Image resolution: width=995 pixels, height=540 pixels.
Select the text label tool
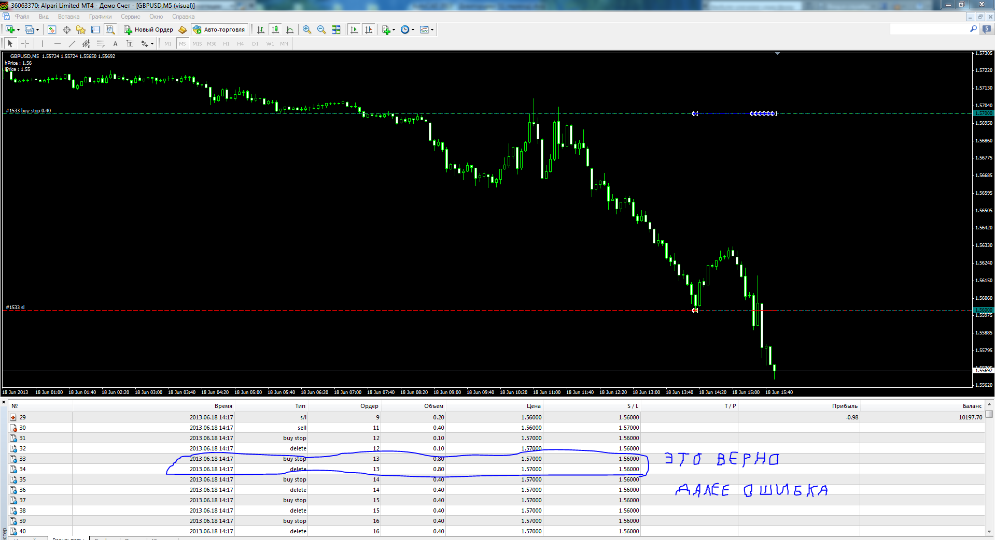pos(130,43)
